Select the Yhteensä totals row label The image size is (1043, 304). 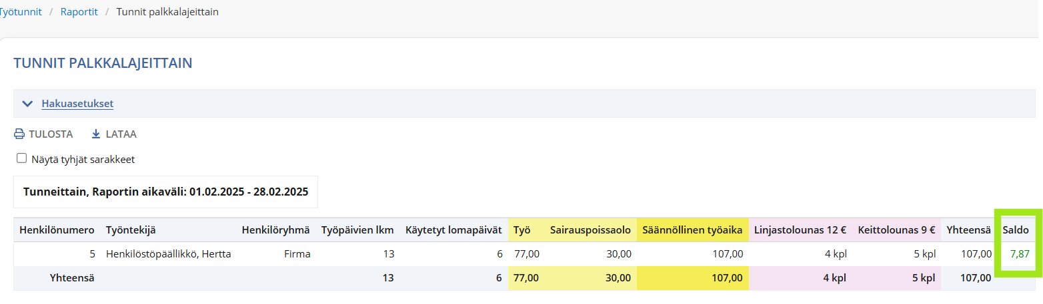click(72, 278)
